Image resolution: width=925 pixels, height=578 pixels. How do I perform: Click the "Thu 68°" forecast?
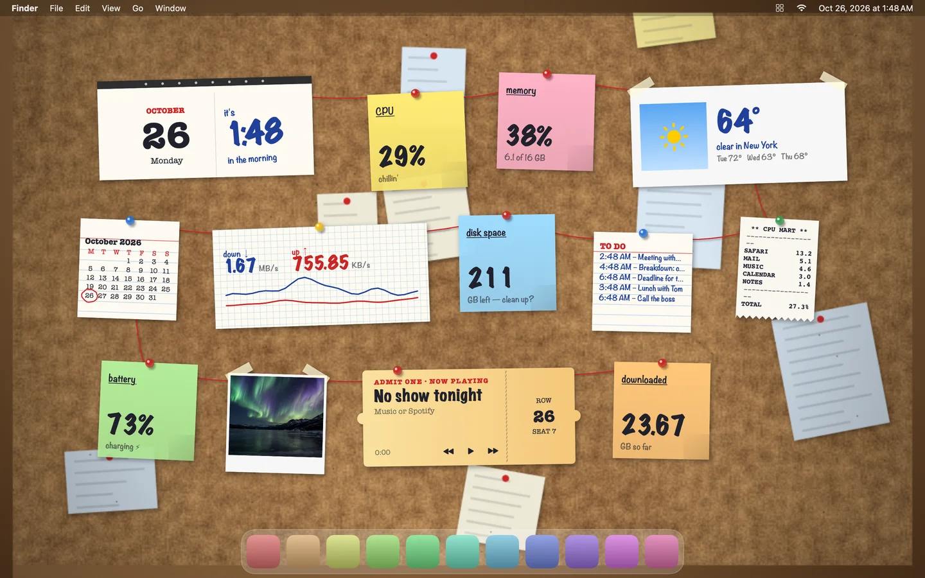[x=795, y=156]
